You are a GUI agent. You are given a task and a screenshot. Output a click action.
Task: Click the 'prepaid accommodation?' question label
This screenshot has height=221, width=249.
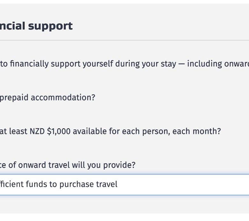tap(47, 97)
